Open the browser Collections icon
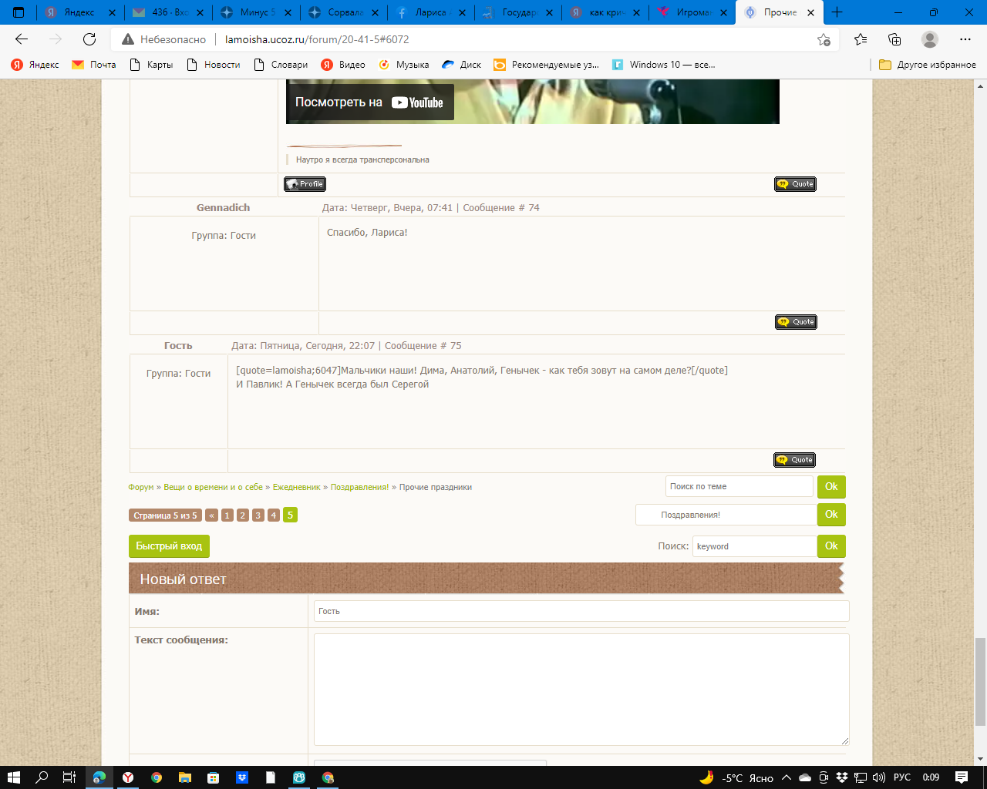This screenshot has width=987, height=789. pos(894,39)
